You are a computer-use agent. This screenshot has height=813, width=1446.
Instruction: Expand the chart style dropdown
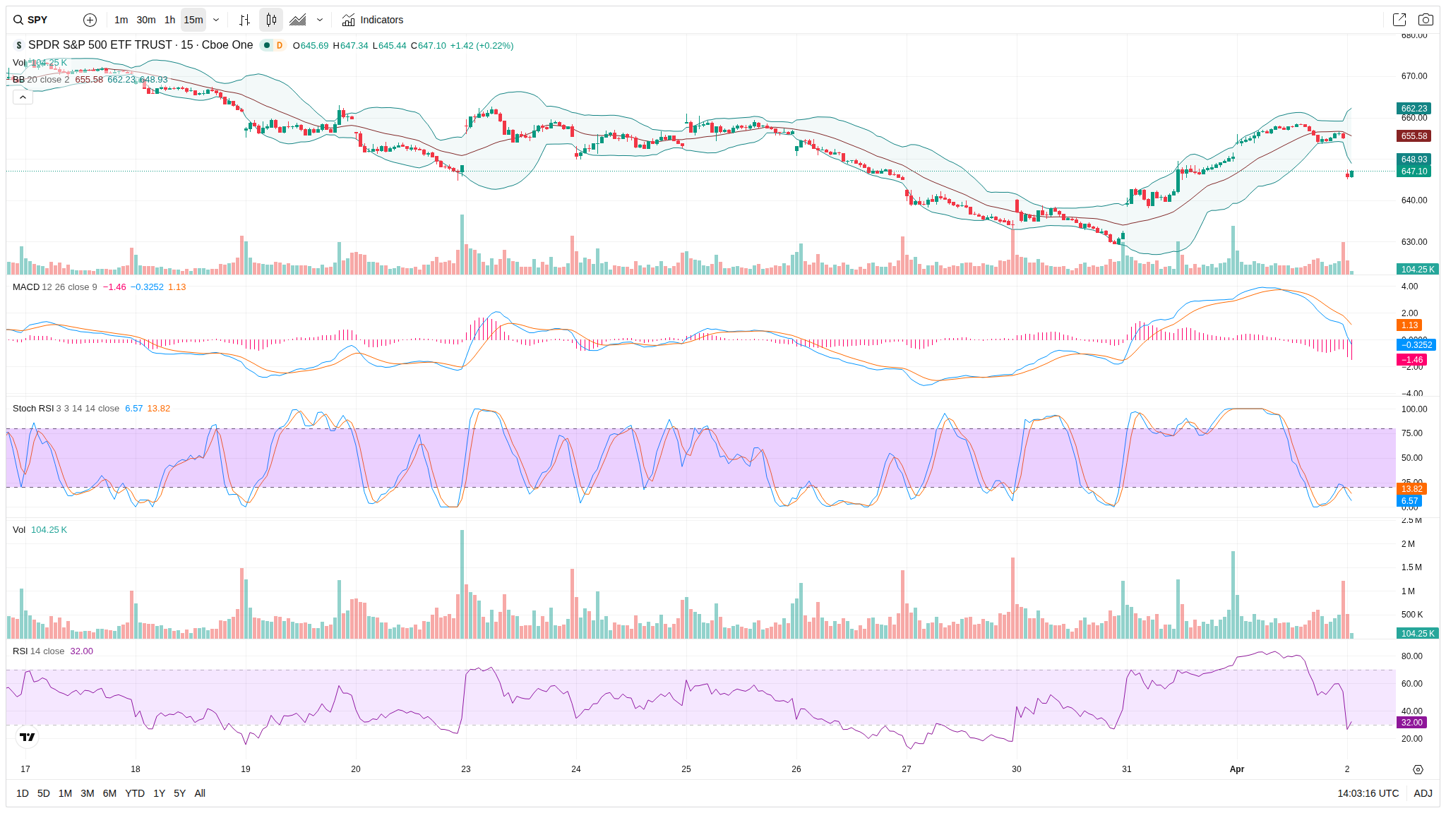pos(320,20)
